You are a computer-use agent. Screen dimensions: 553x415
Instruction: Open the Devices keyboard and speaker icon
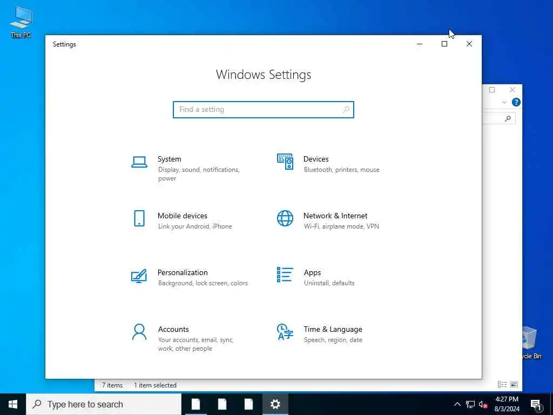(x=285, y=162)
